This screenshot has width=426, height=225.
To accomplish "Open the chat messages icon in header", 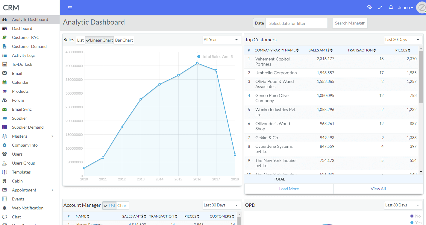I will point(369,7).
